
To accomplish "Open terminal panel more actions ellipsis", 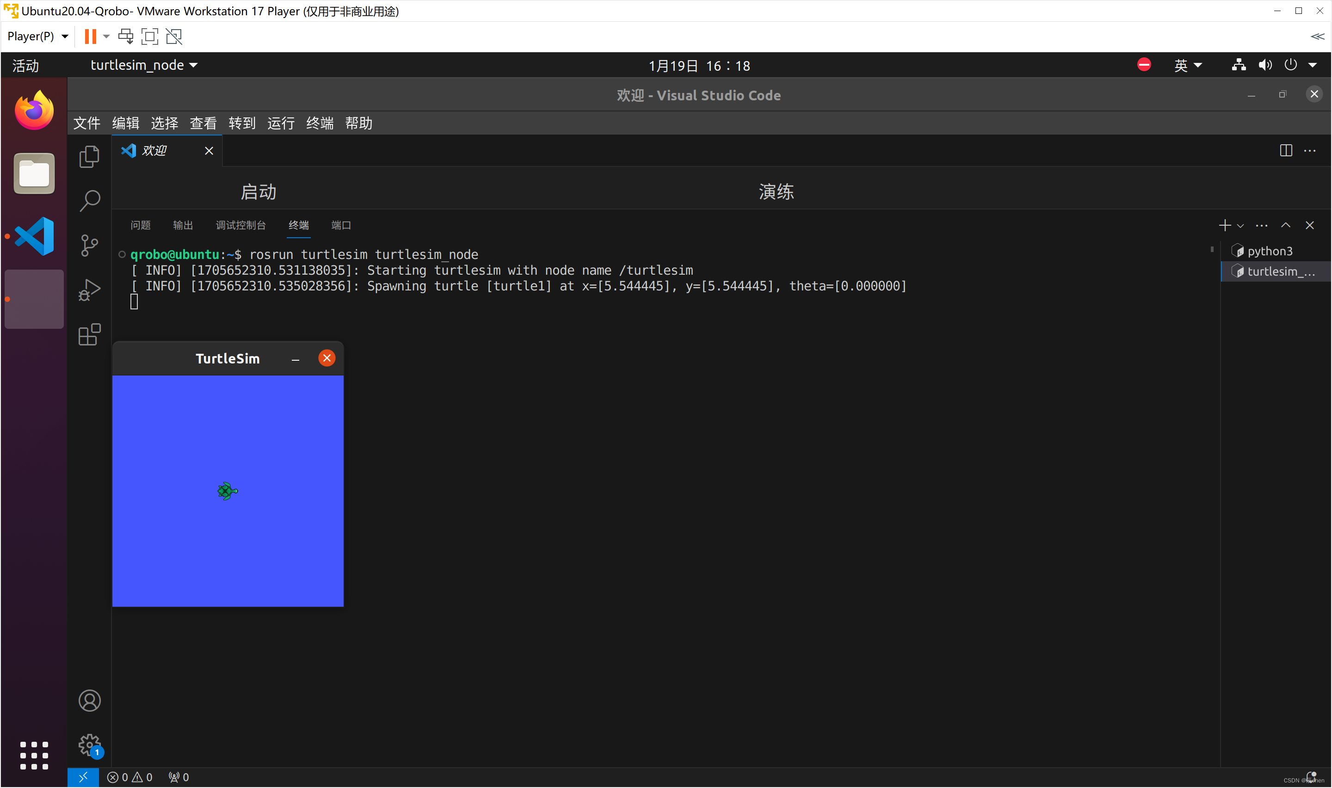I will click(1262, 225).
